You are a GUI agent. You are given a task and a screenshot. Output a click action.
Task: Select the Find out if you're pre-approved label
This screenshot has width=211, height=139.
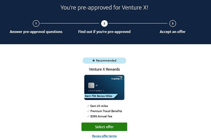pos(104,32)
